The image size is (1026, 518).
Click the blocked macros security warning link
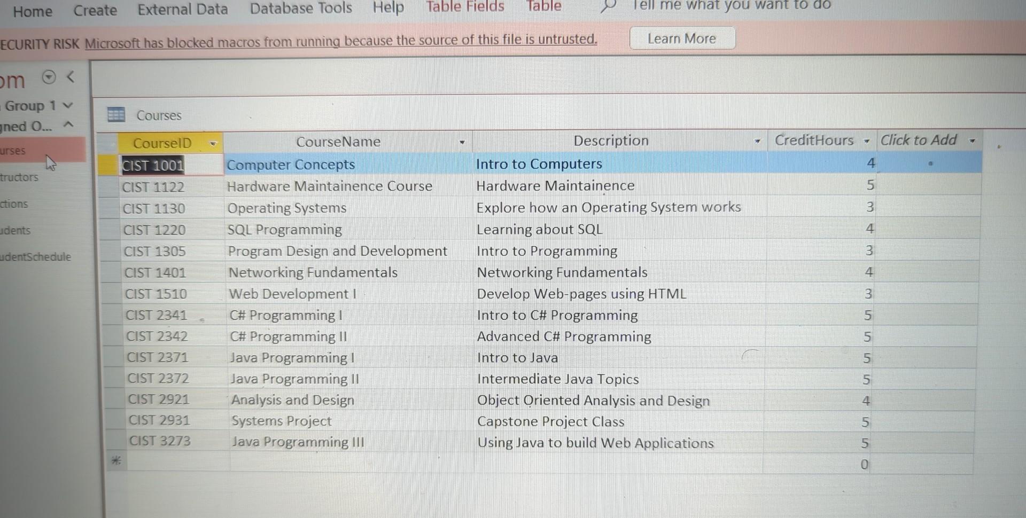tap(341, 40)
